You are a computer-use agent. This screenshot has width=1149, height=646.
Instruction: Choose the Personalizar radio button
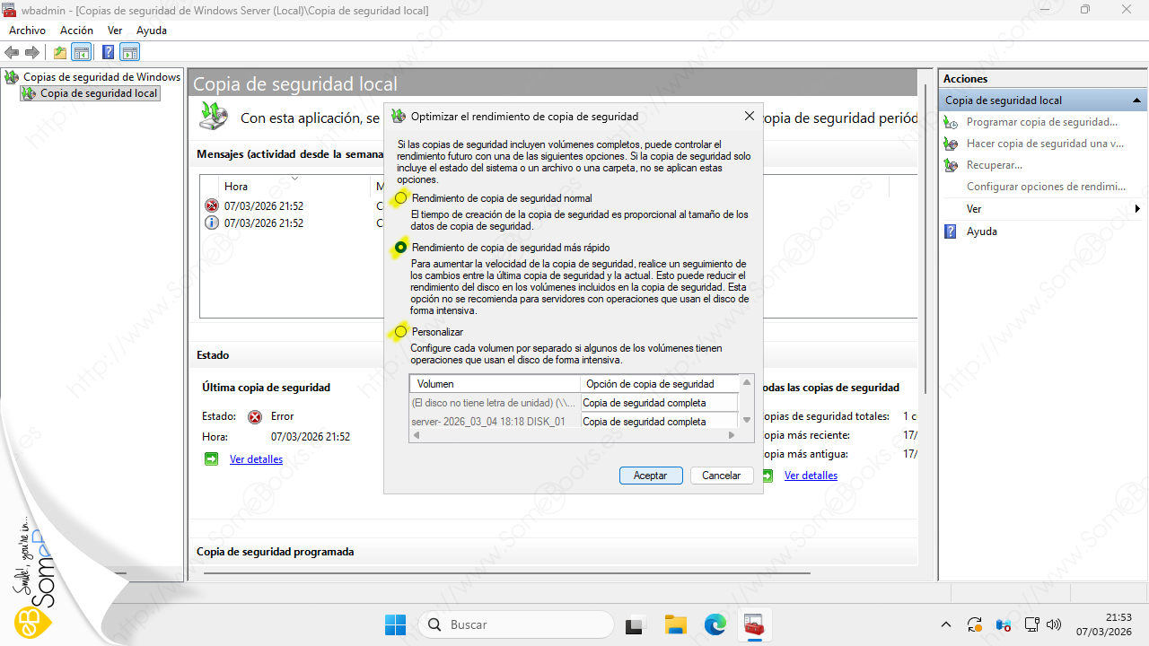tap(401, 332)
